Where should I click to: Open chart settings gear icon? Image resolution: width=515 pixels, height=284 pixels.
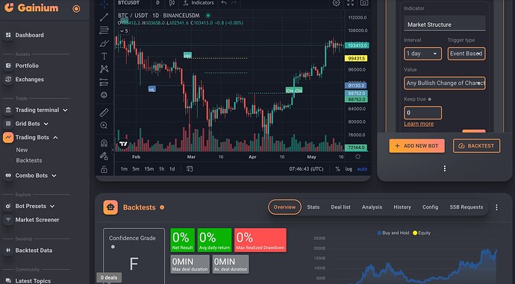click(337, 3)
